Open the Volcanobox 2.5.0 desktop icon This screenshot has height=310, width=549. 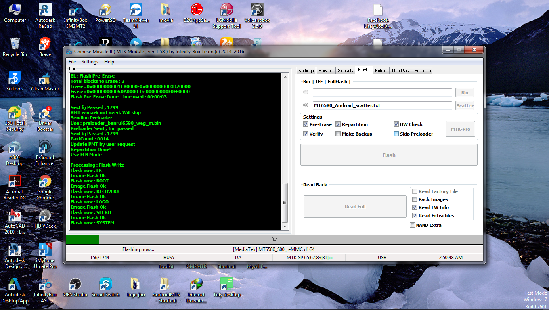coord(257,15)
